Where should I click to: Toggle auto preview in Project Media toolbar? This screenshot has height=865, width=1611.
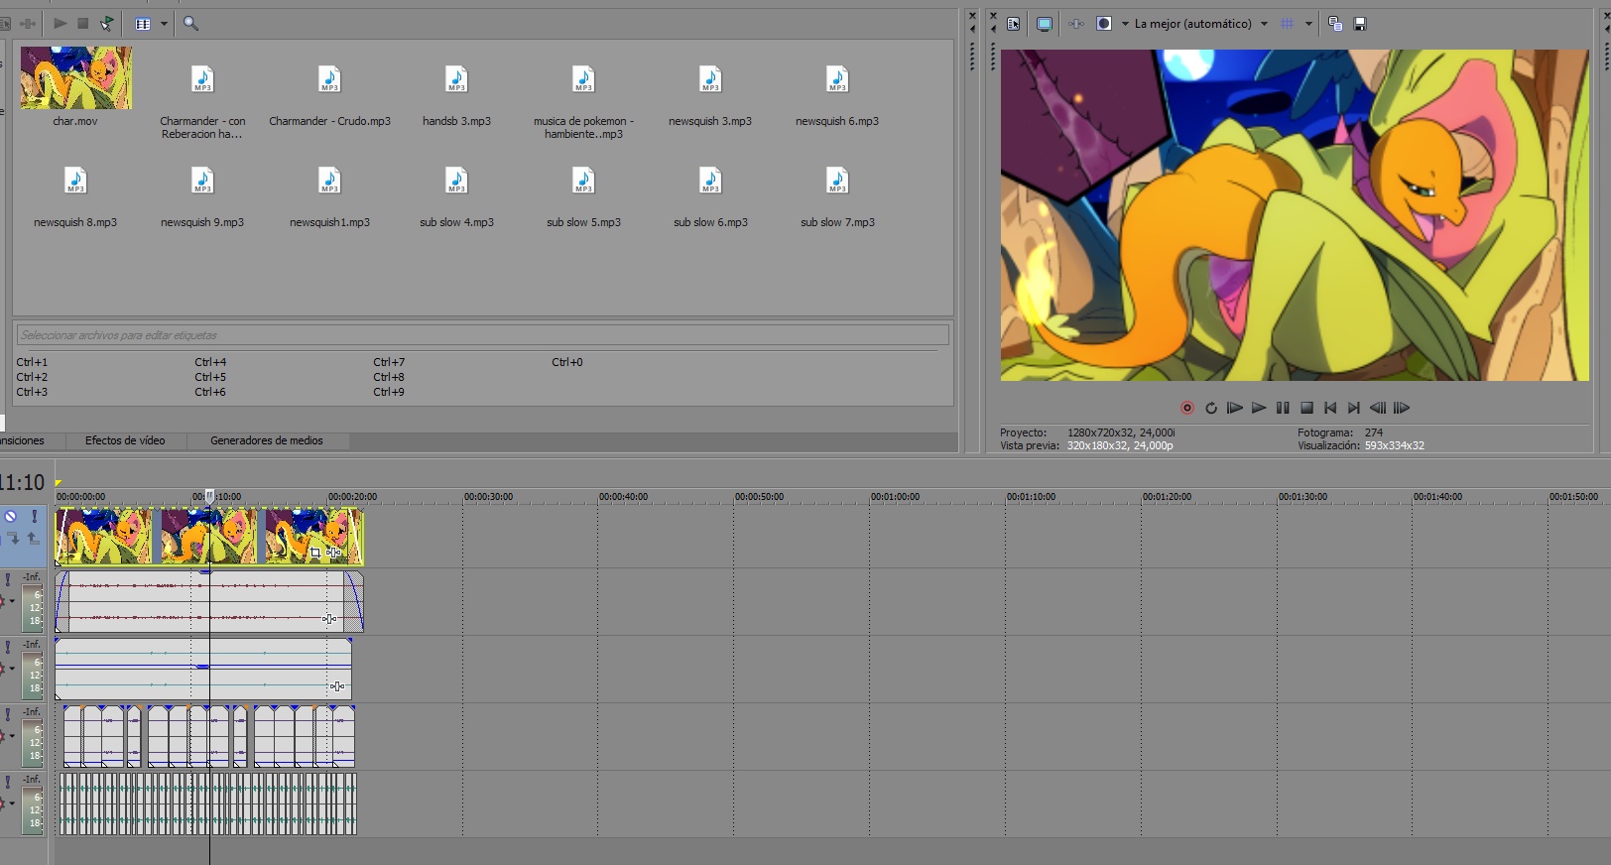coord(106,23)
